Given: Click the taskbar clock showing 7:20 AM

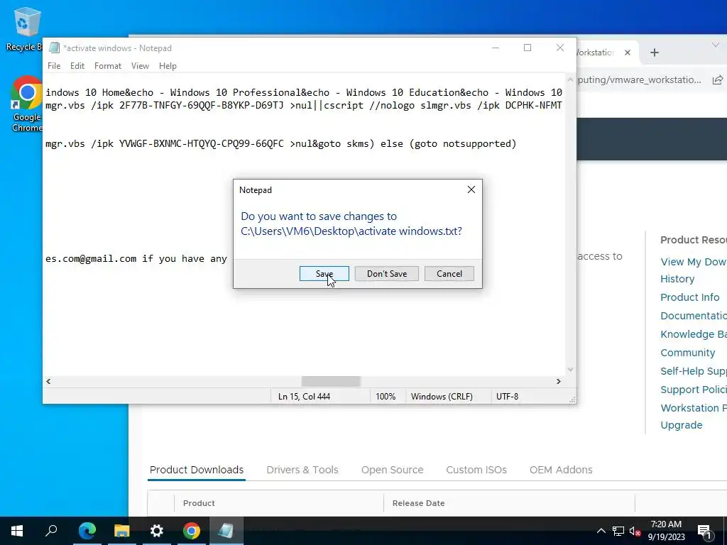Looking at the screenshot, I should (x=666, y=531).
